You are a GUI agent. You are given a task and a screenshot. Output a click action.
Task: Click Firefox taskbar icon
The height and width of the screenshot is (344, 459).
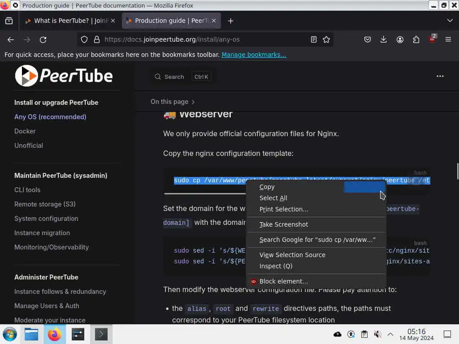(x=55, y=334)
